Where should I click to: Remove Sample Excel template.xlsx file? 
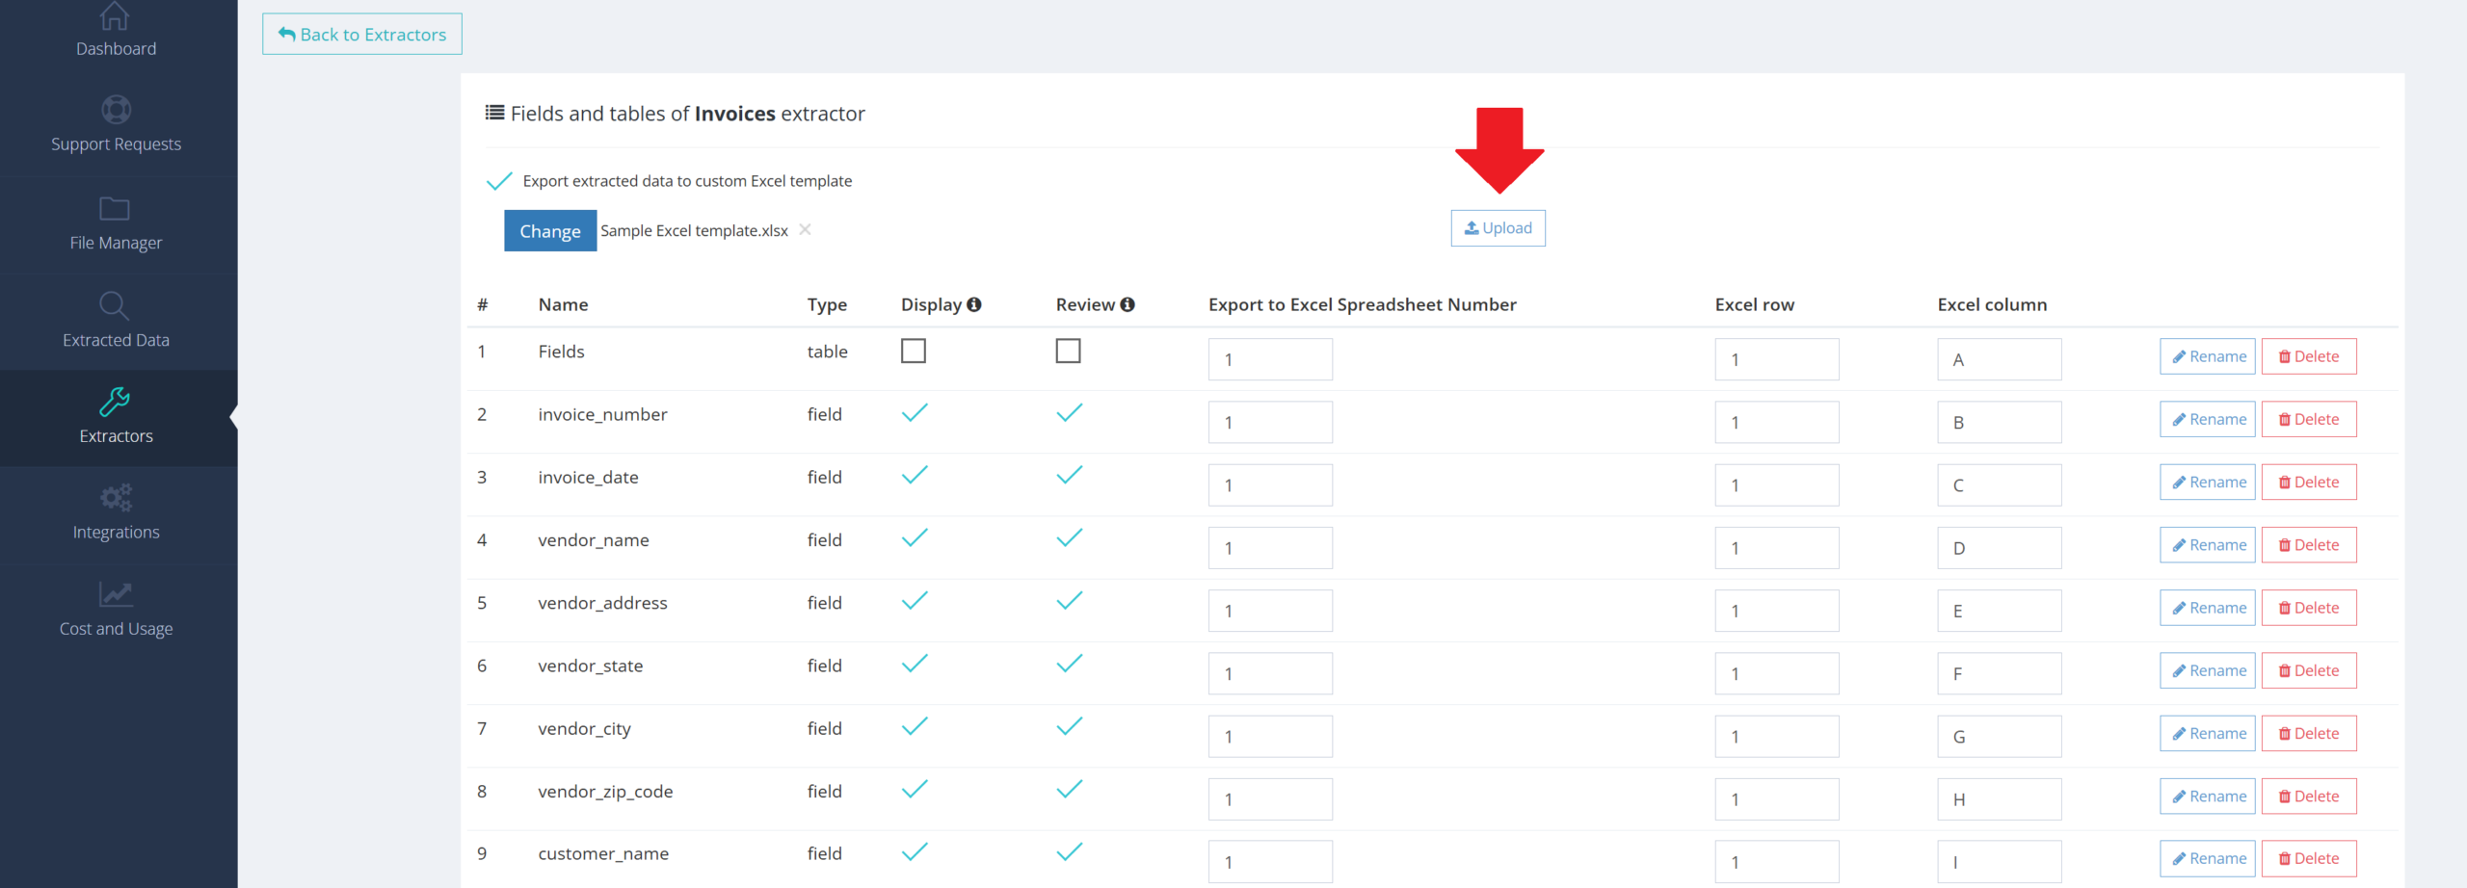tap(806, 229)
